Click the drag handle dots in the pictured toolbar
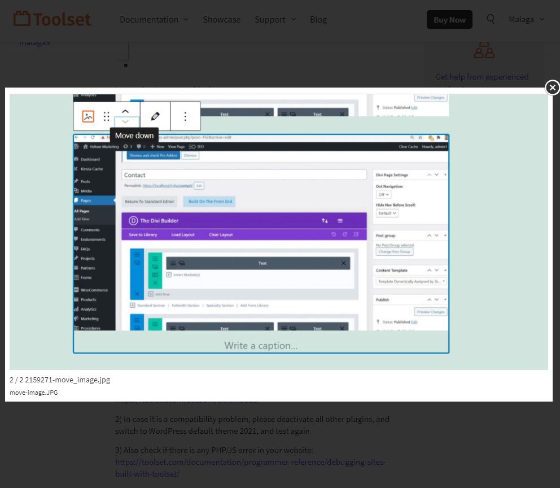The height and width of the screenshot is (488, 560). [x=107, y=116]
